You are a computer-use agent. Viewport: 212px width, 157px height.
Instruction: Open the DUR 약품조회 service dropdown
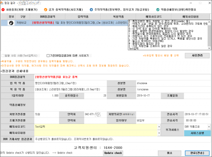[x=208, y=126]
